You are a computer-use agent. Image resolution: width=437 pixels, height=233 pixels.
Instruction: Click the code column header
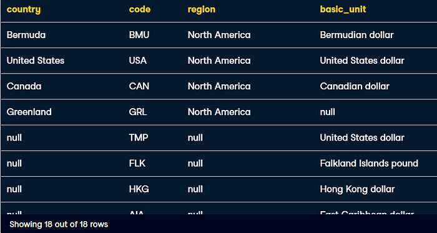coord(140,9)
